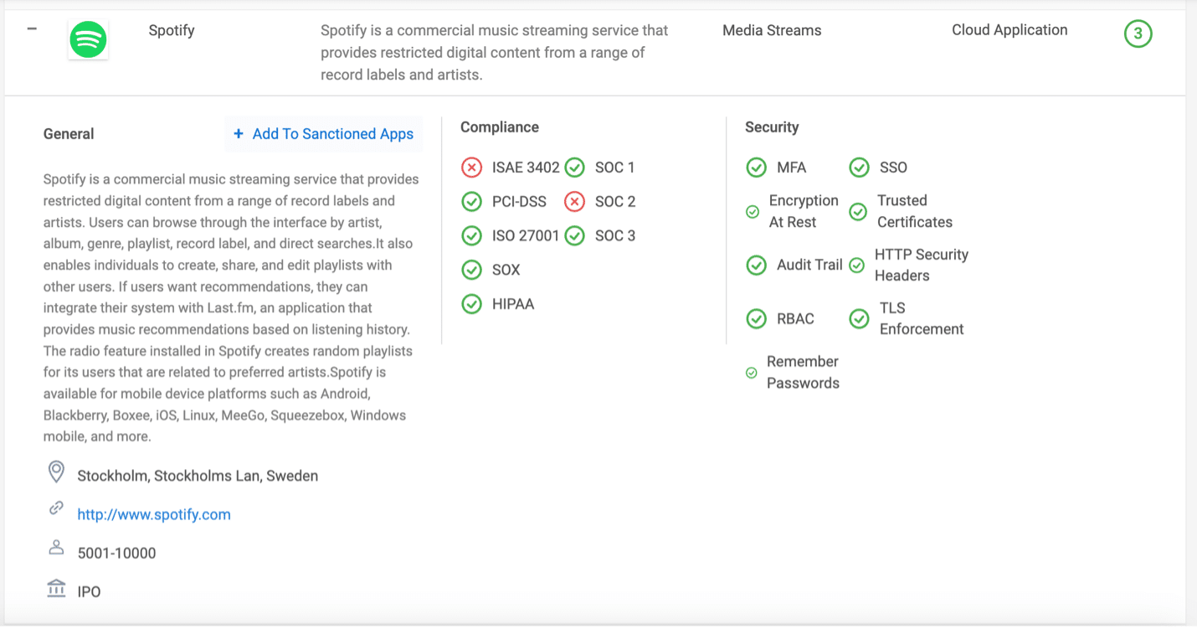Click the green check icon for HIPAA

471,303
